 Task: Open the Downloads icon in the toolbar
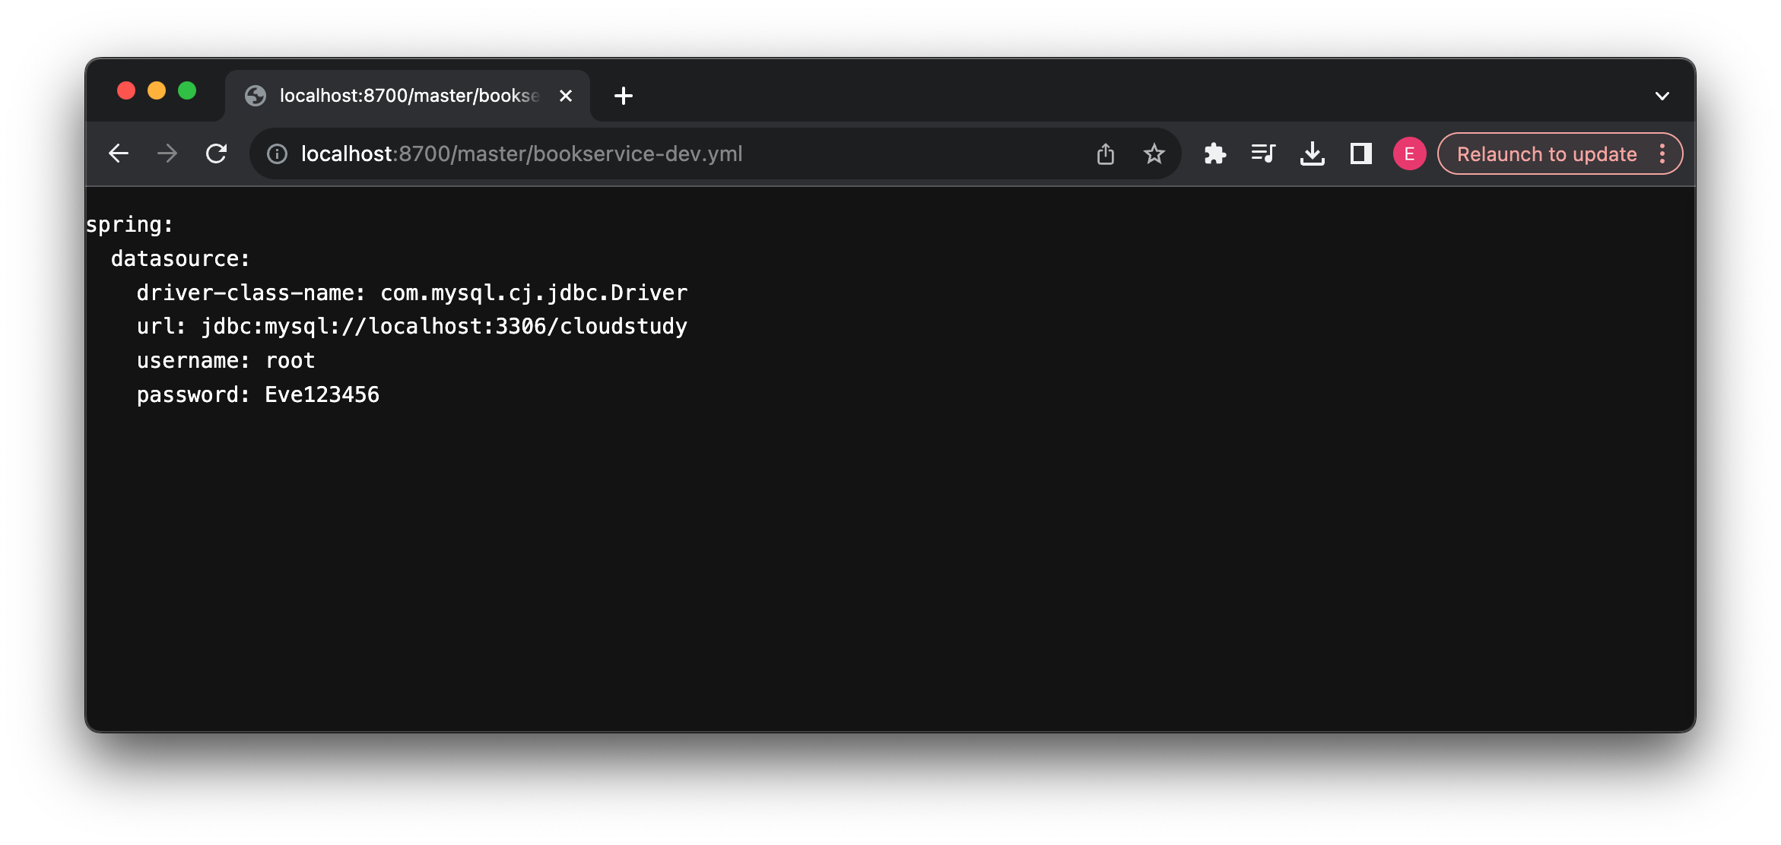coord(1312,153)
